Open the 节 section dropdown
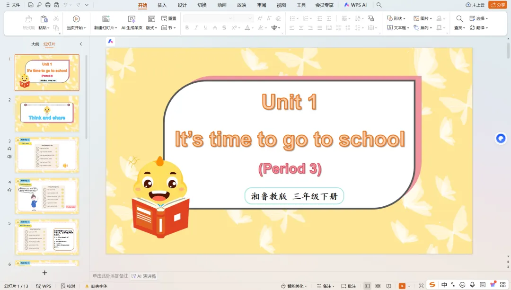This screenshot has height=290, width=511. (169, 28)
